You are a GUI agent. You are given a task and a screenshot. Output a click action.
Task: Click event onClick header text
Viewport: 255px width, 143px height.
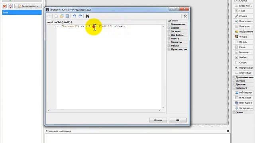[x=59, y=22]
